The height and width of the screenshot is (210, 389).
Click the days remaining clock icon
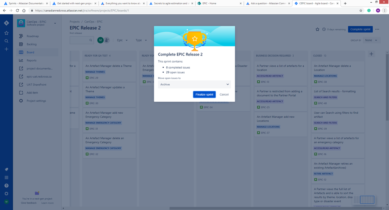click(324, 29)
